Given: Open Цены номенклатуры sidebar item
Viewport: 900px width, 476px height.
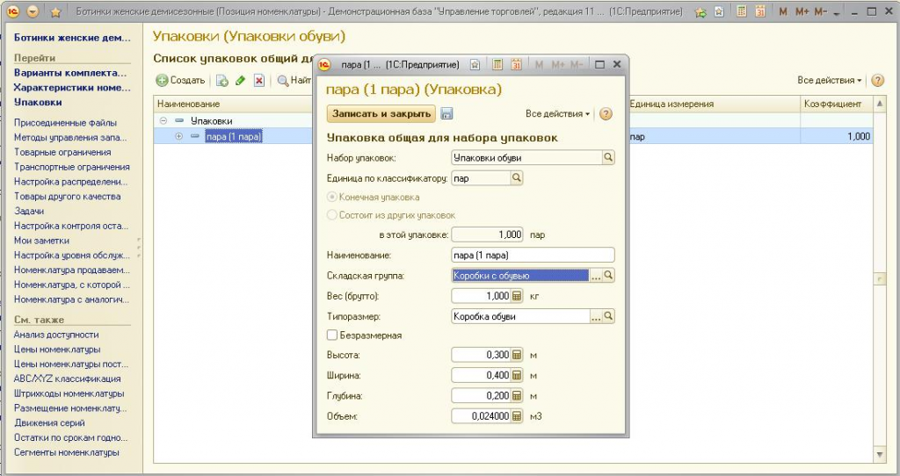Looking at the screenshot, I should (57, 350).
